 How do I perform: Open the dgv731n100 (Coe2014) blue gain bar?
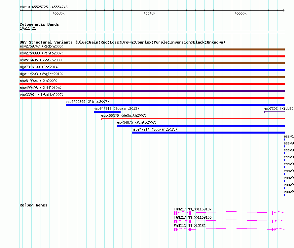tap(152, 70)
